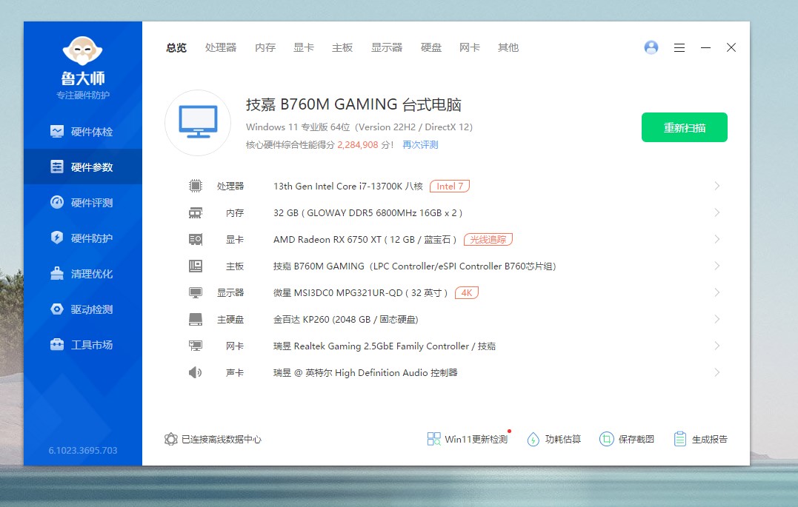Click the version number 6.1023.3695.703

pyautogui.click(x=83, y=451)
